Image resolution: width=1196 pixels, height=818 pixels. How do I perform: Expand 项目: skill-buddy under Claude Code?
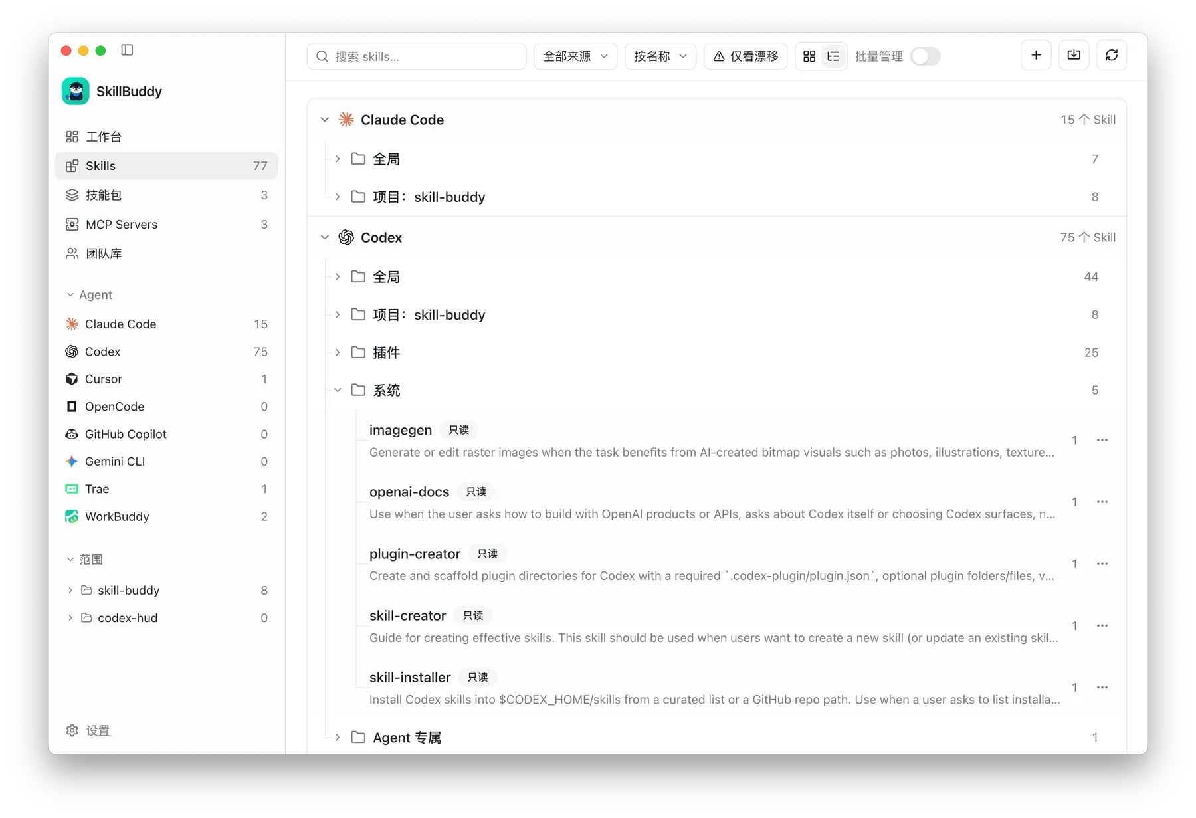(338, 197)
